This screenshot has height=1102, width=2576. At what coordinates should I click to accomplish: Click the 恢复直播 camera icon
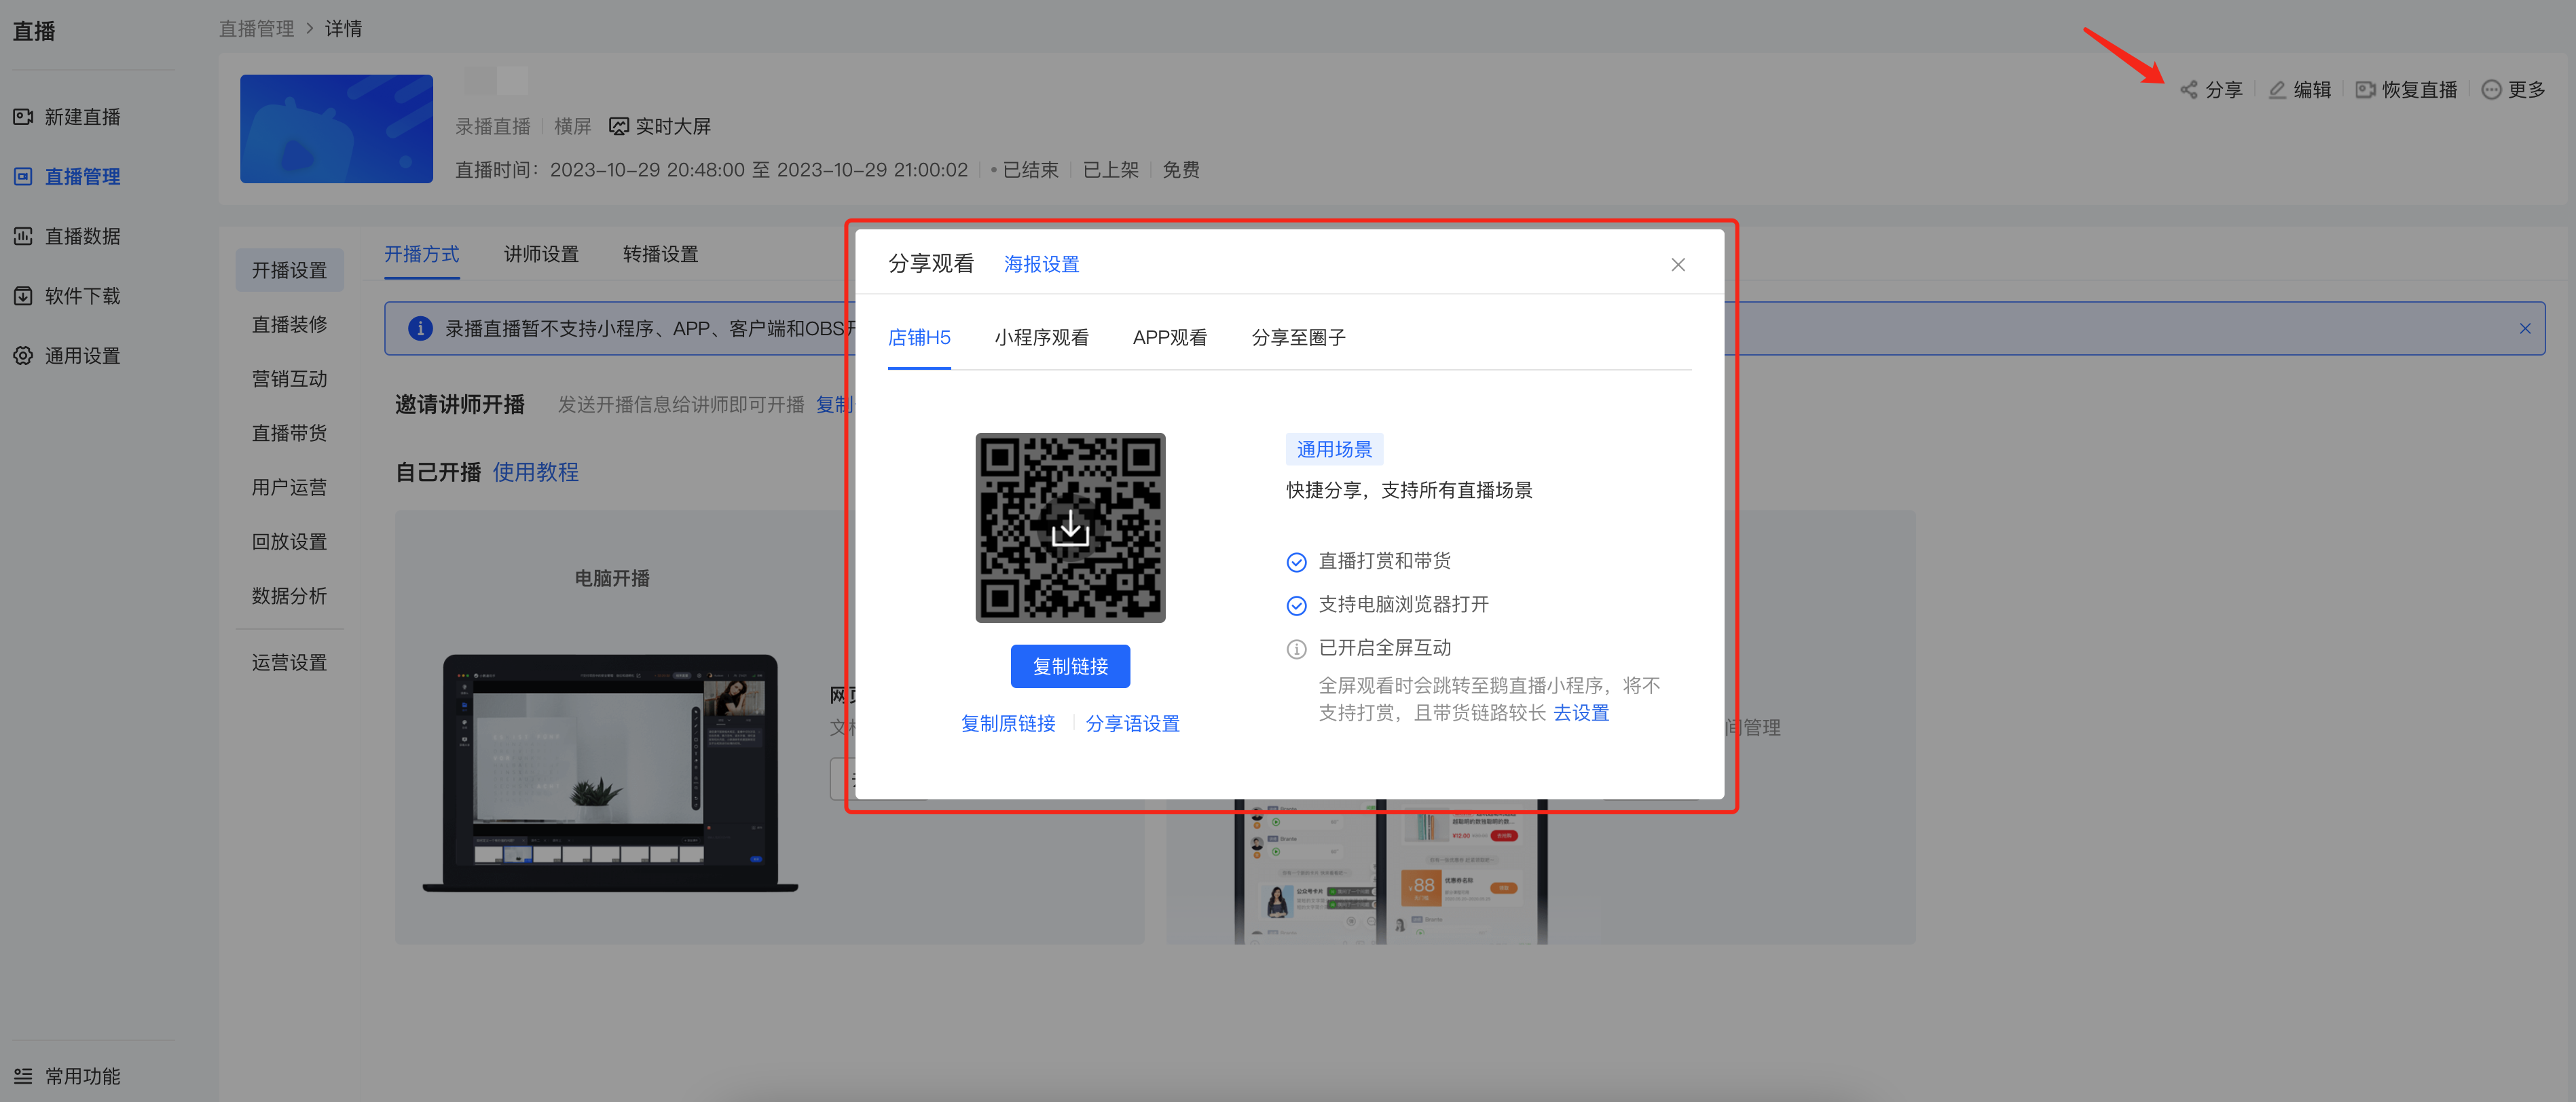[x=2365, y=90]
